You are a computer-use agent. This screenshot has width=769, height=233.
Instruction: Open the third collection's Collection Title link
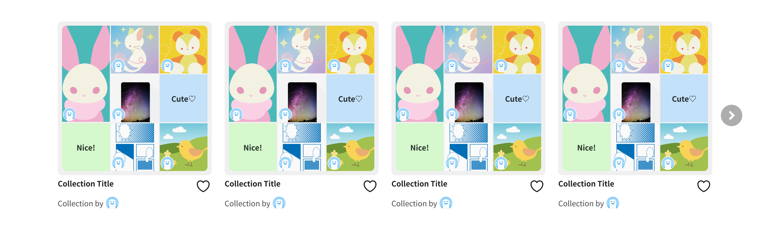coord(420,184)
